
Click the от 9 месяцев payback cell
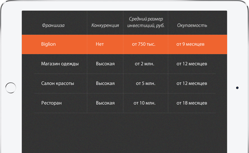(190, 44)
